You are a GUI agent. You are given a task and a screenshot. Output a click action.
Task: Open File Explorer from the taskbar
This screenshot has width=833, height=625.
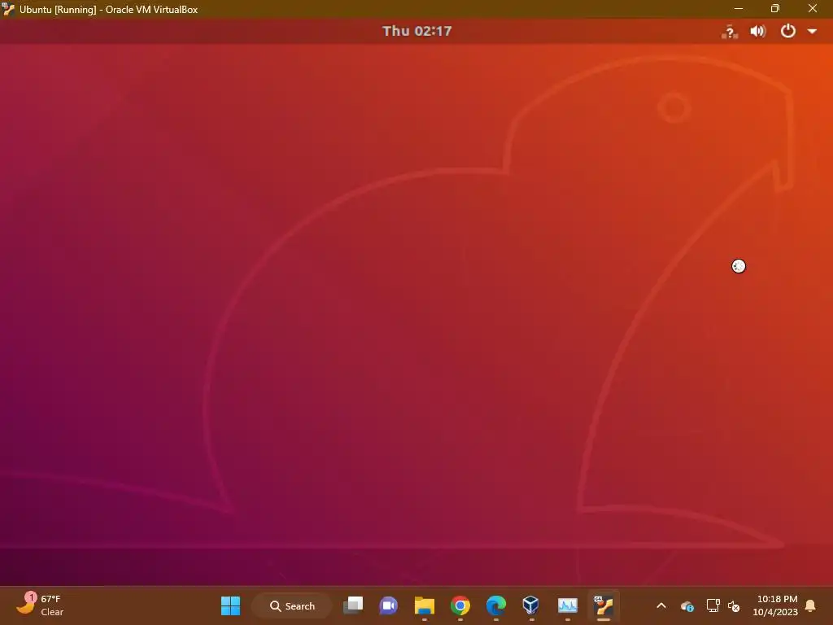pos(425,605)
